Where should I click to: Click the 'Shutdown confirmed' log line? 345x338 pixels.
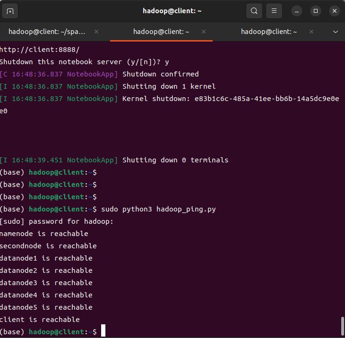click(99, 74)
